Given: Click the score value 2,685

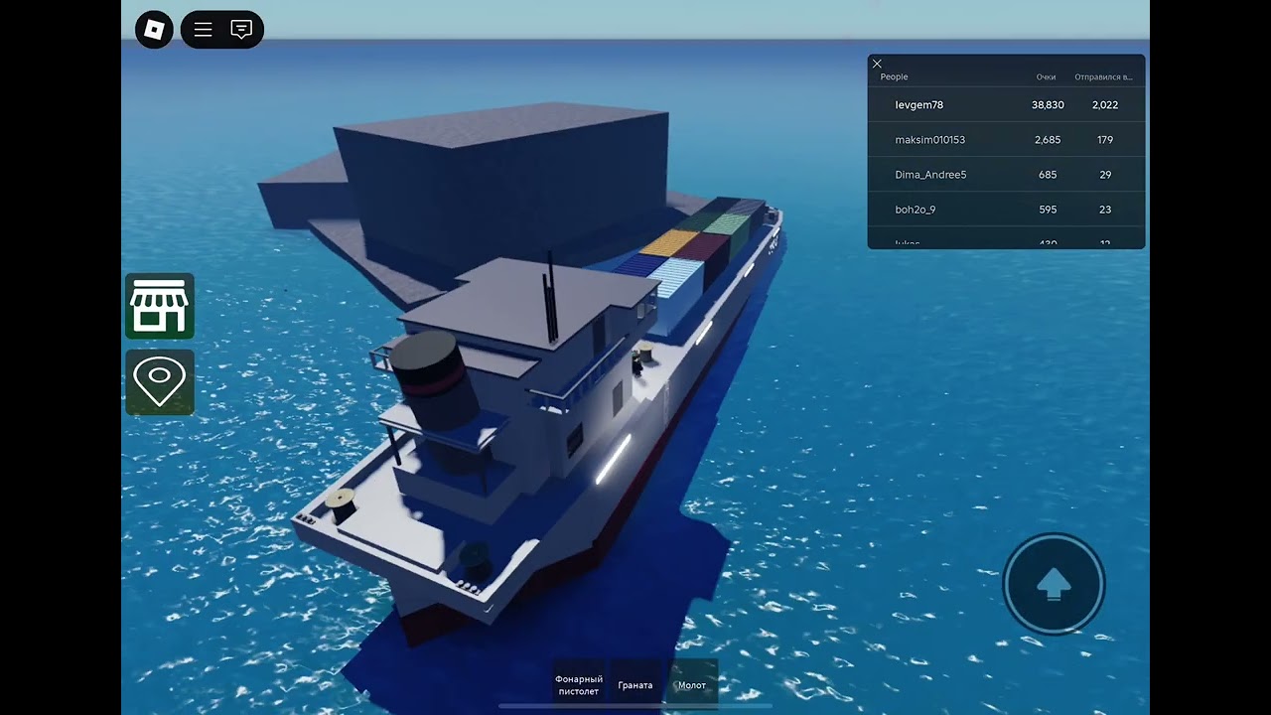Looking at the screenshot, I should tap(1048, 140).
